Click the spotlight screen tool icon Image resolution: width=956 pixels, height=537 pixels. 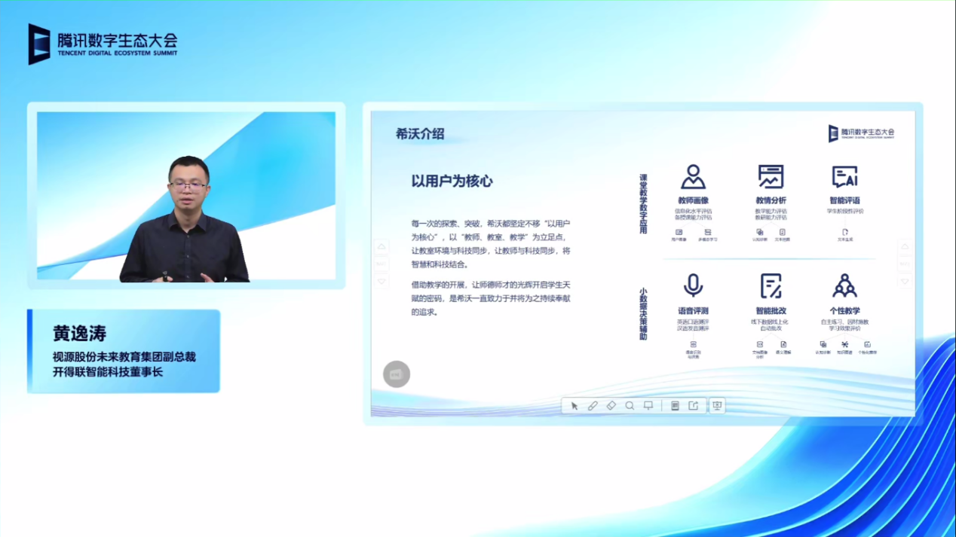pos(648,406)
